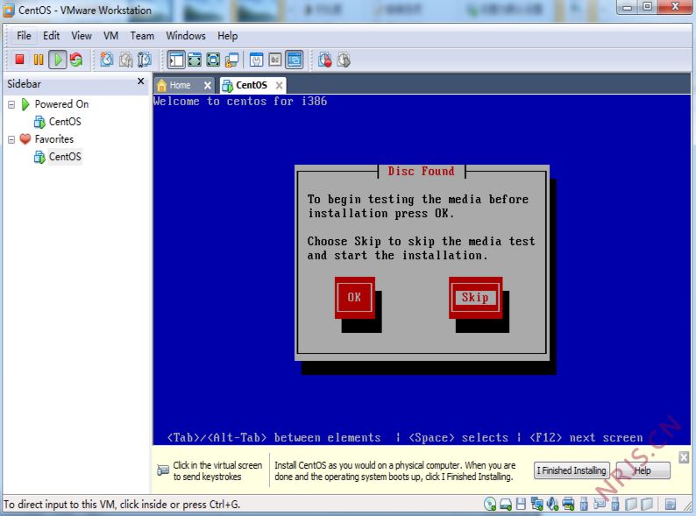The image size is (696, 516).
Task: Click the keyboard icon in hint bar
Action: coord(163,470)
